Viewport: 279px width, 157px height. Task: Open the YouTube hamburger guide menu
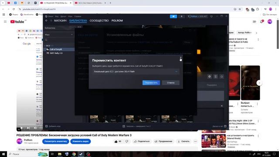(x=5, y=21)
